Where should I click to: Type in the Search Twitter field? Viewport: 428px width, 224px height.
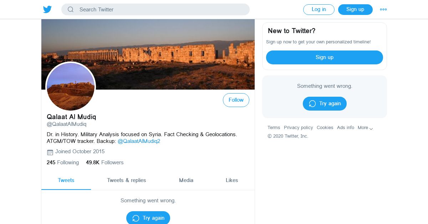click(160, 10)
